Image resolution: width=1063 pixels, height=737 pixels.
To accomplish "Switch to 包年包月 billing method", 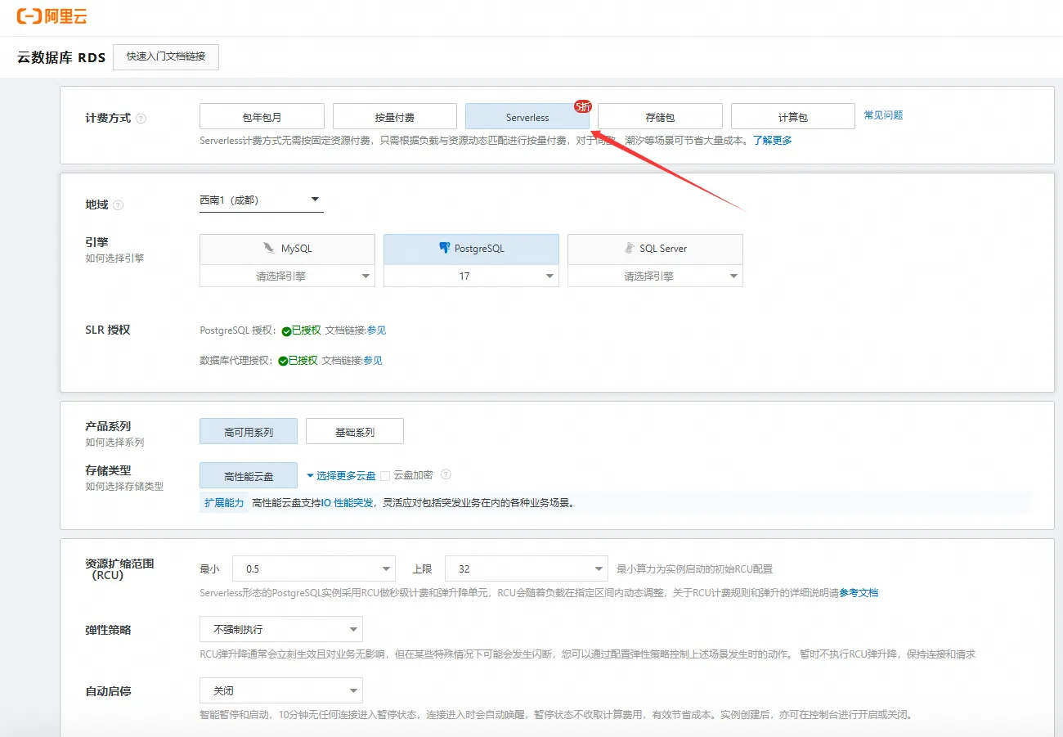I will click(x=262, y=117).
